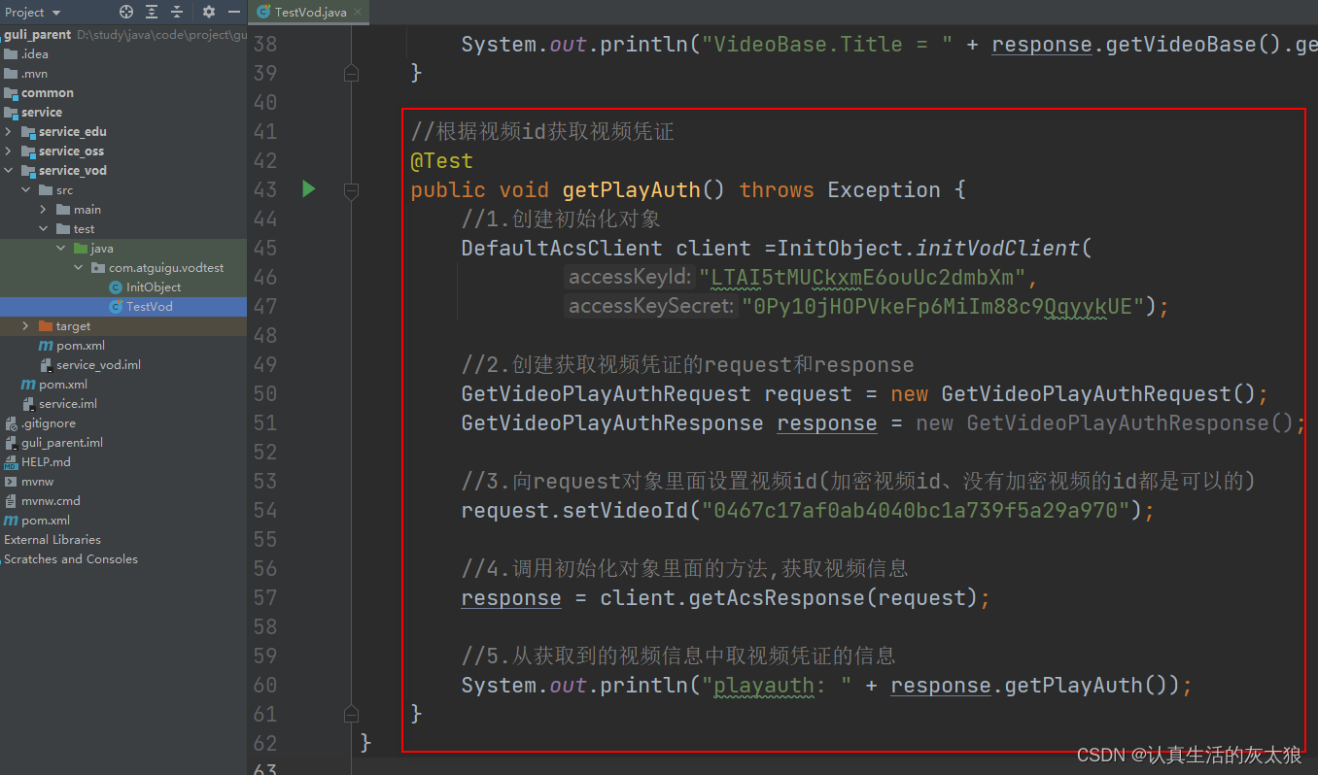
Task: Expand the target folder chevron
Action: coord(26,326)
